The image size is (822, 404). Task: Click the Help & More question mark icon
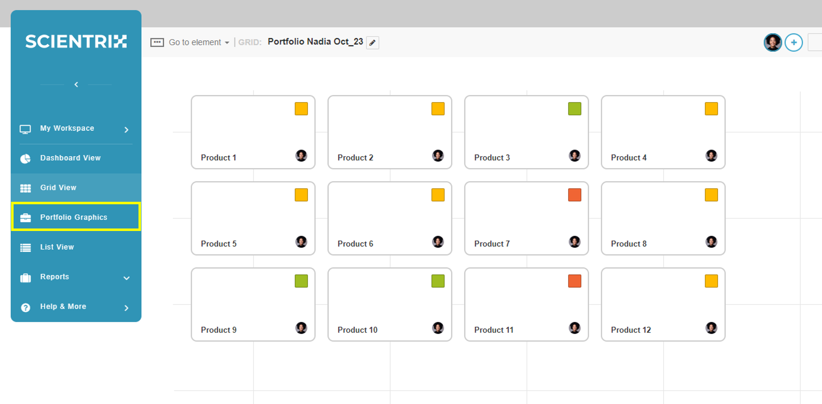[25, 307]
